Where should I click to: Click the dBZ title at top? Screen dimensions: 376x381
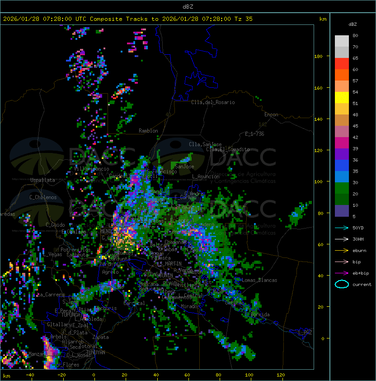[188, 7]
